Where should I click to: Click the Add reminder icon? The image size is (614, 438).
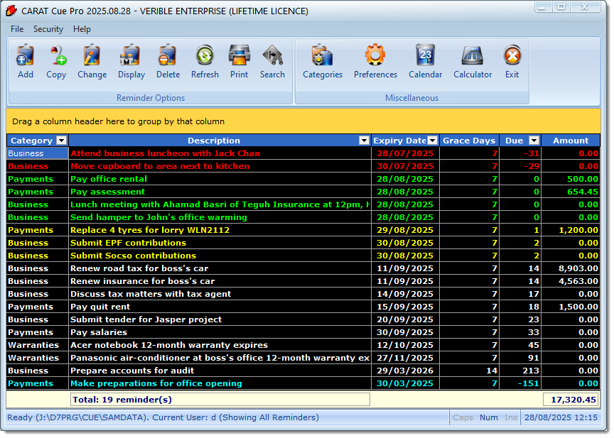(x=26, y=55)
